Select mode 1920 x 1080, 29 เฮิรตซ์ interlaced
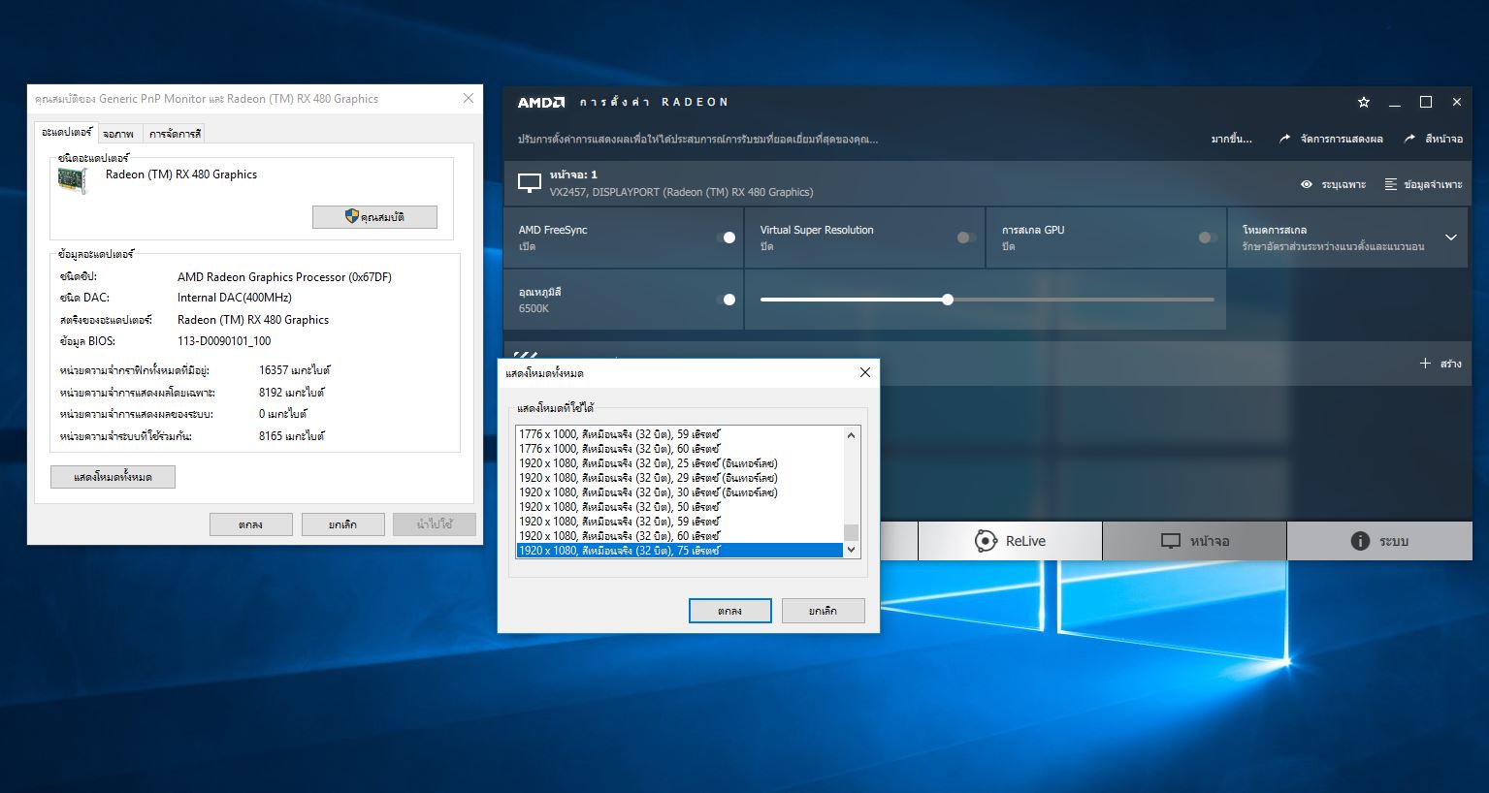 pos(679,478)
